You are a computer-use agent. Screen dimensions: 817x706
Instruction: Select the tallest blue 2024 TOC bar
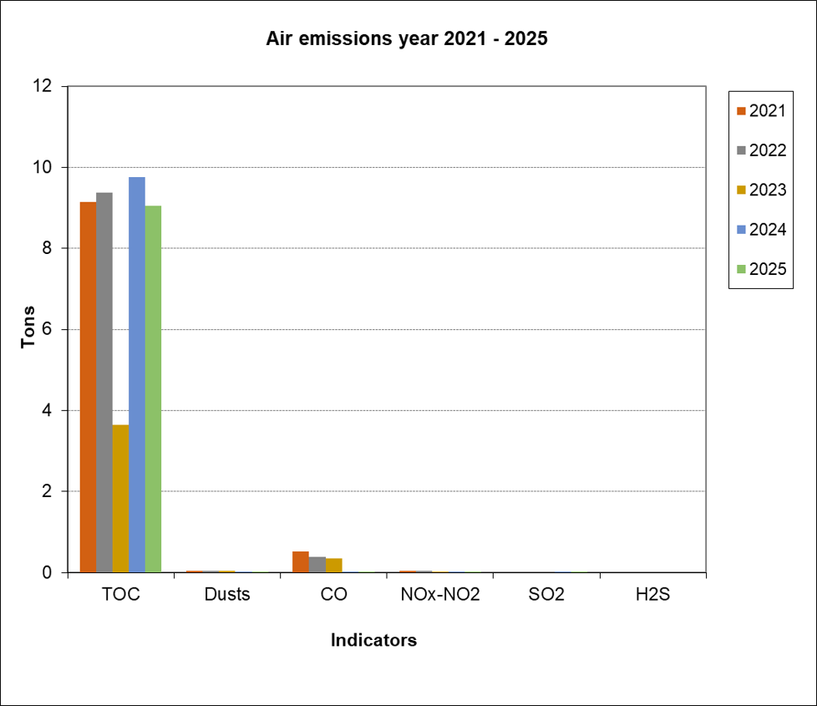pyautogui.click(x=137, y=374)
